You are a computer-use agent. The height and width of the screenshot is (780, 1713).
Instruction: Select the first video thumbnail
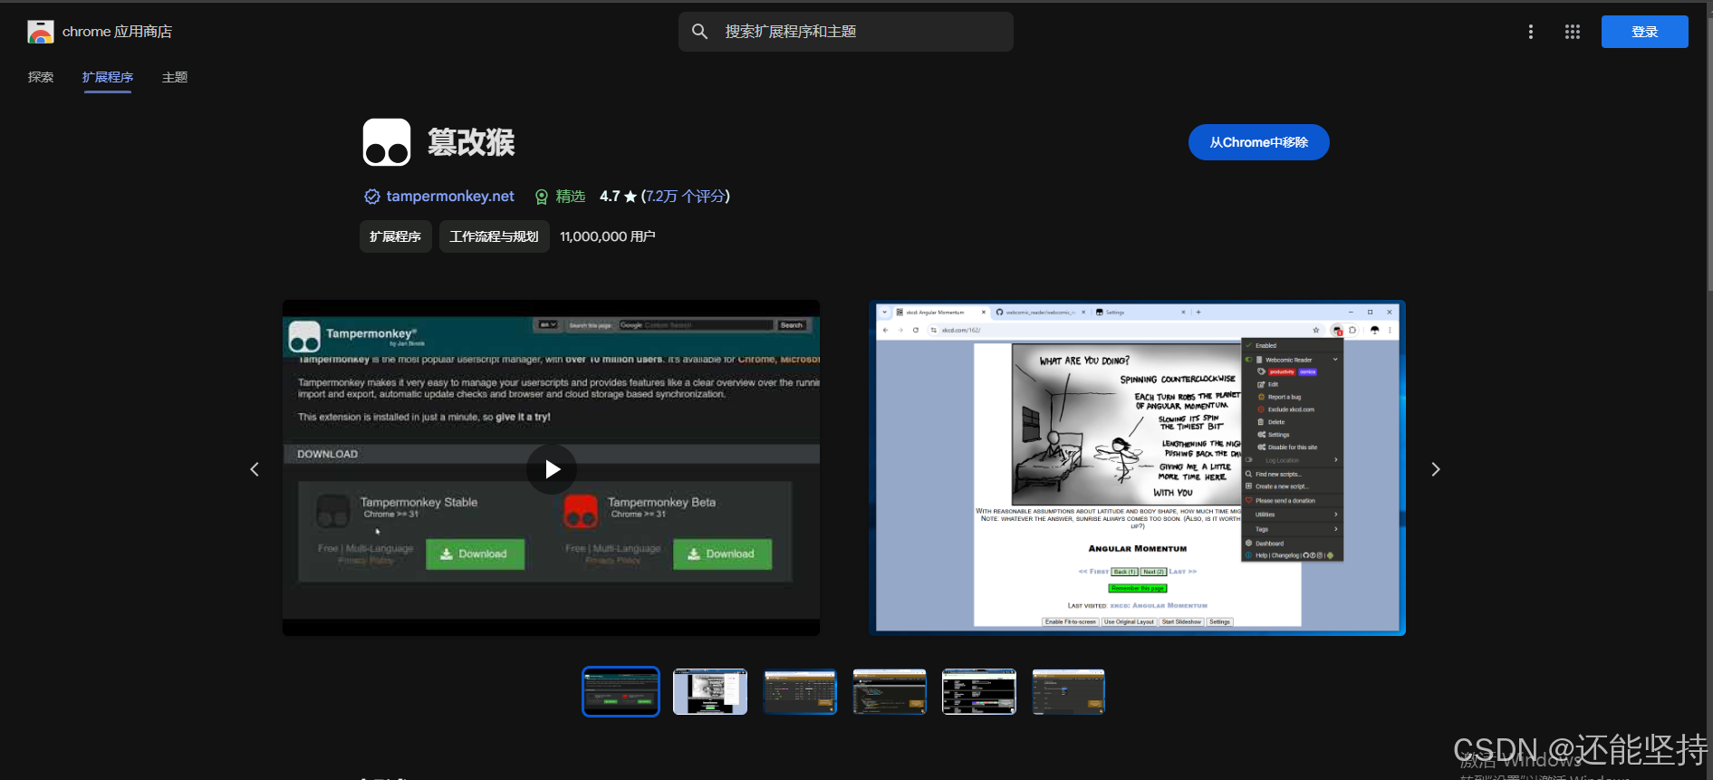pos(621,691)
